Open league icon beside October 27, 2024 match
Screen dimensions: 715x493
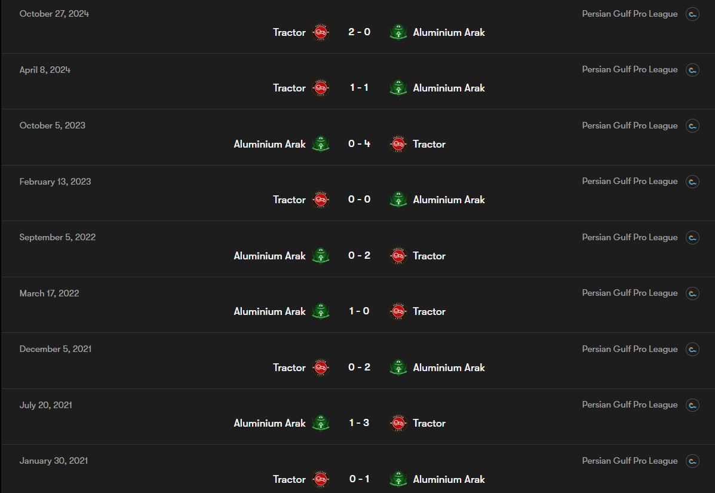(692, 14)
